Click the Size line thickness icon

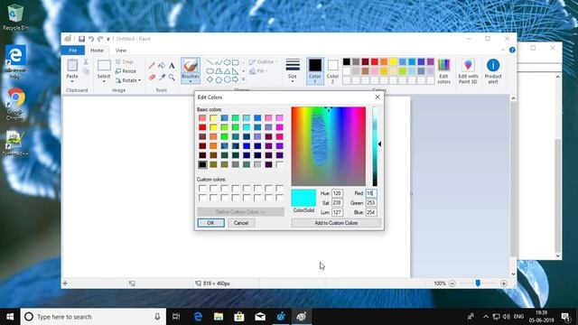click(x=293, y=65)
